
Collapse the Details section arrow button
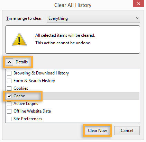pos(9,62)
